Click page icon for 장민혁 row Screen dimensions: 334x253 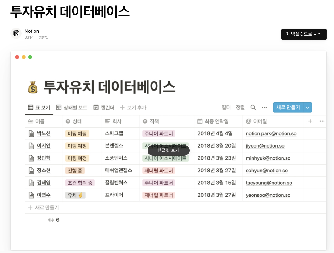click(31, 158)
